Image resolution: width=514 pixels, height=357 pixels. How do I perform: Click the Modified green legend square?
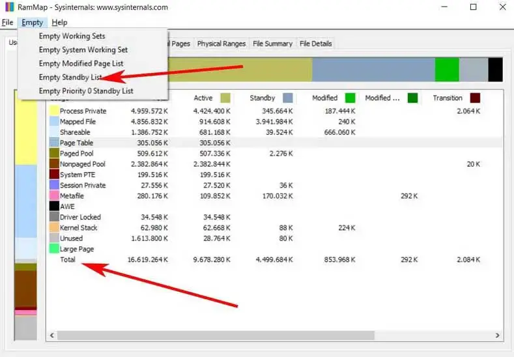(x=350, y=98)
